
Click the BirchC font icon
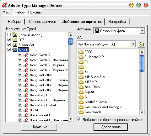26,110
